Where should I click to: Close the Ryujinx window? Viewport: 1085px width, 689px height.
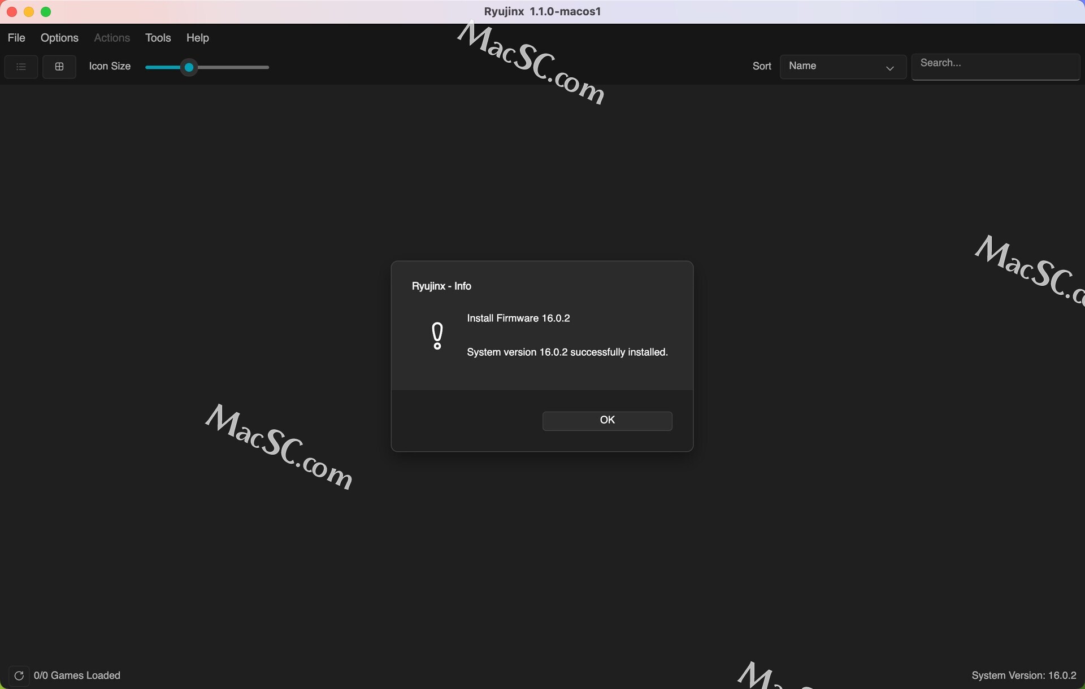pos(12,12)
